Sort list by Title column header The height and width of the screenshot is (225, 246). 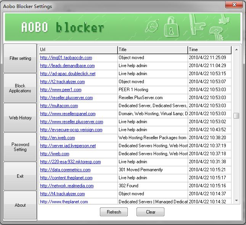click(x=153, y=50)
